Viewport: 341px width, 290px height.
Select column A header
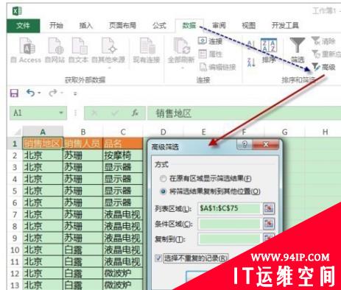[x=43, y=132]
